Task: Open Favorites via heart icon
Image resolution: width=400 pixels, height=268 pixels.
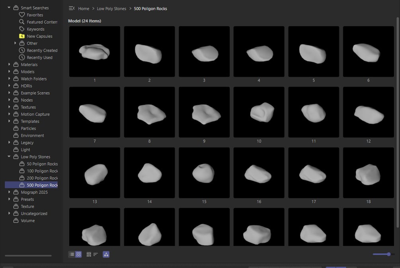Action: click(22, 15)
